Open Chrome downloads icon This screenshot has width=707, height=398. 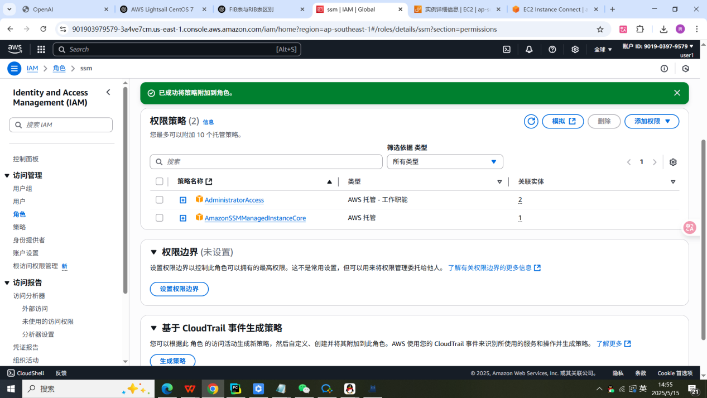[663, 29]
